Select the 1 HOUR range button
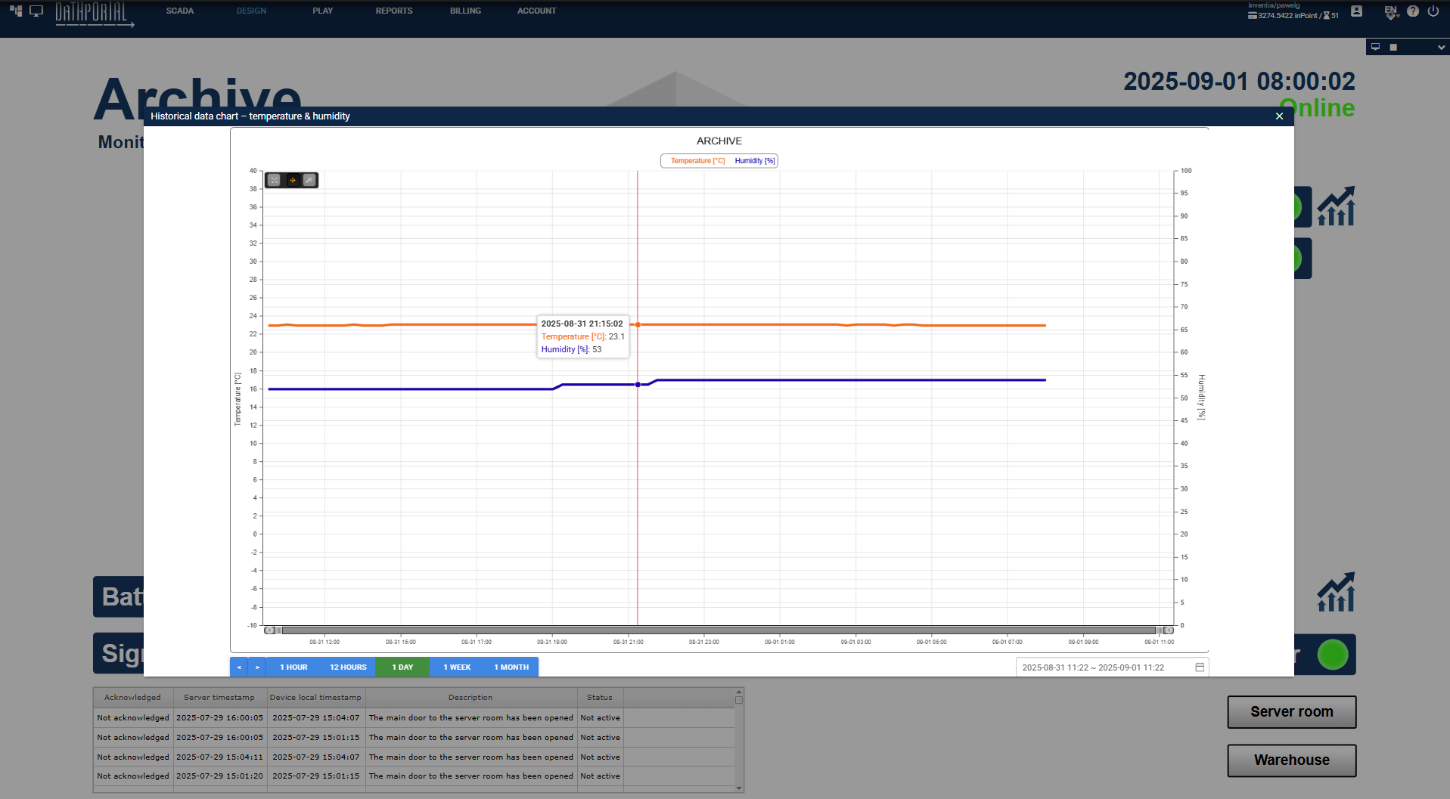Image resolution: width=1450 pixels, height=799 pixels. click(293, 667)
